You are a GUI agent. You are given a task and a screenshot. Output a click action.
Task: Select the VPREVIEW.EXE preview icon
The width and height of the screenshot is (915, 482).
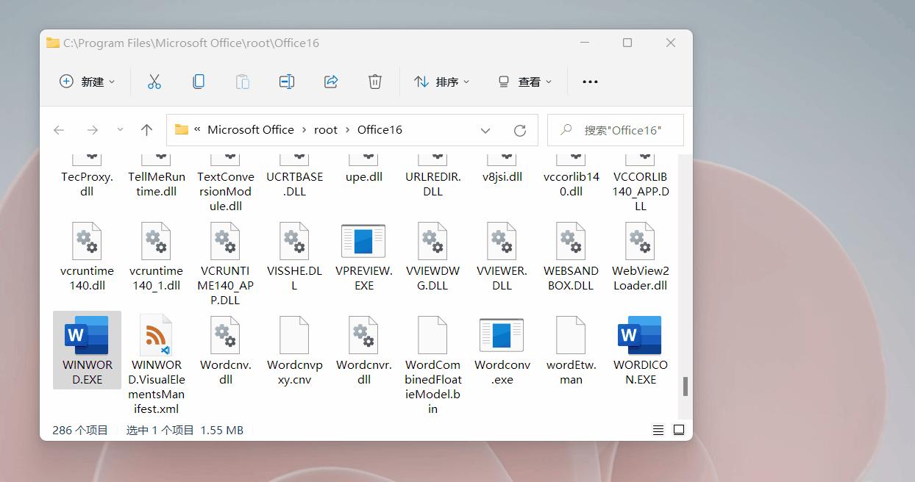[363, 240]
